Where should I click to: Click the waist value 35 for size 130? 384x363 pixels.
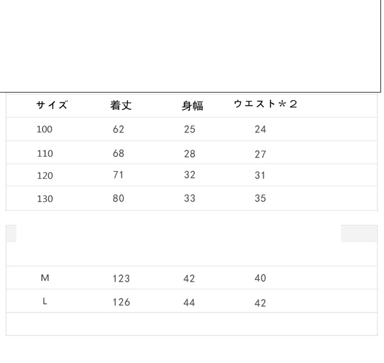click(x=260, y=199)
